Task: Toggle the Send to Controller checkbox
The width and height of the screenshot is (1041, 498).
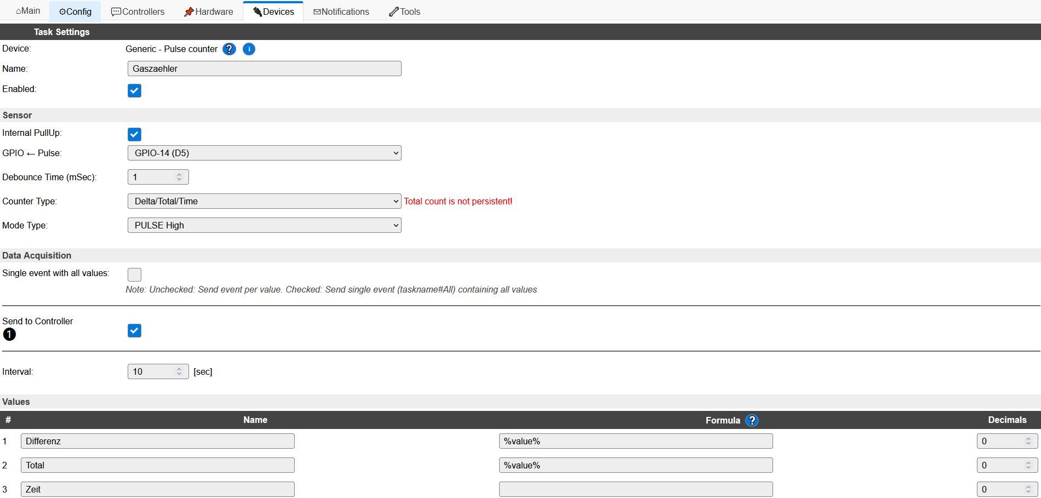Action: (134, 330)
